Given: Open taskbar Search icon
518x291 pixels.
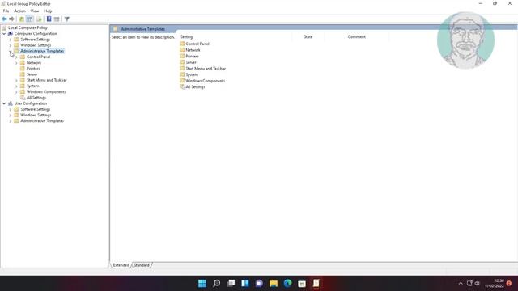Looking at the screenshot, I should (216, 283).
